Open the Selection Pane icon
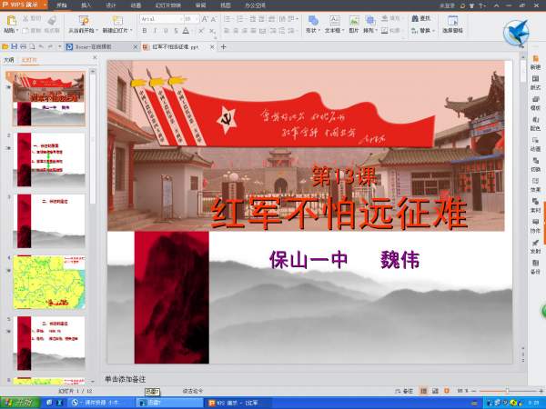 coord(452,21)
